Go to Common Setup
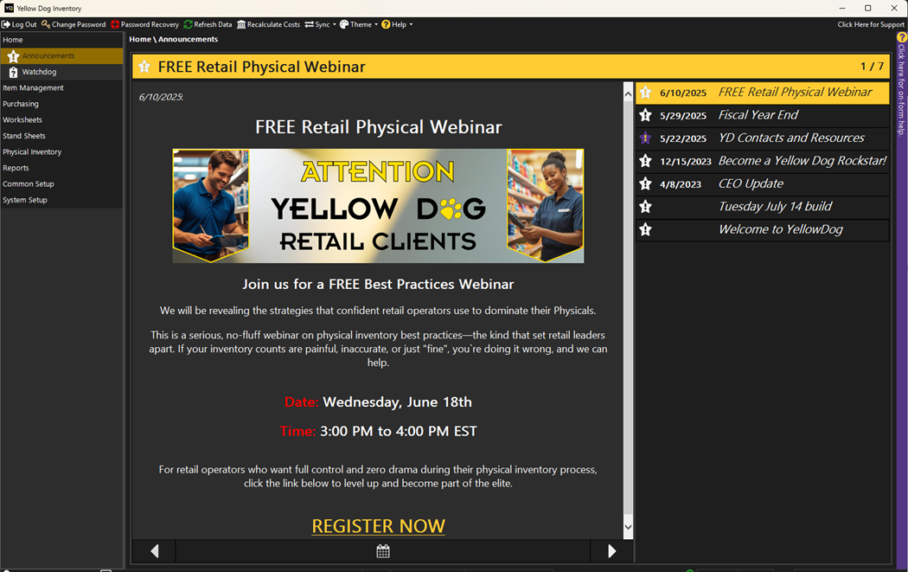Image resolution: width=908 pixels, height=572 pixels. [x=29, y=183]
